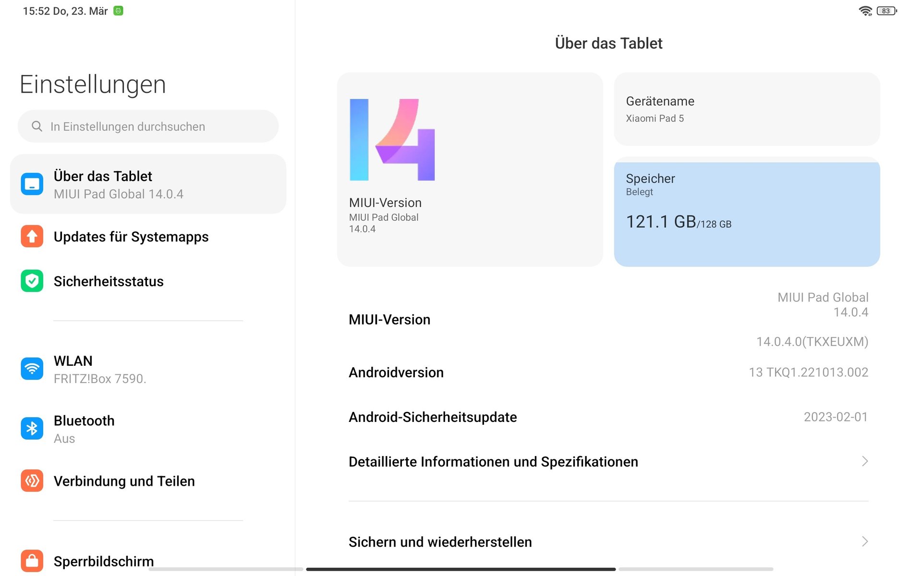Image resolution: width=922 pixels, height=576 pixels.
Task: Tap the green Sicherheitsstatus shield icon
Action: [x=32, y=281]
